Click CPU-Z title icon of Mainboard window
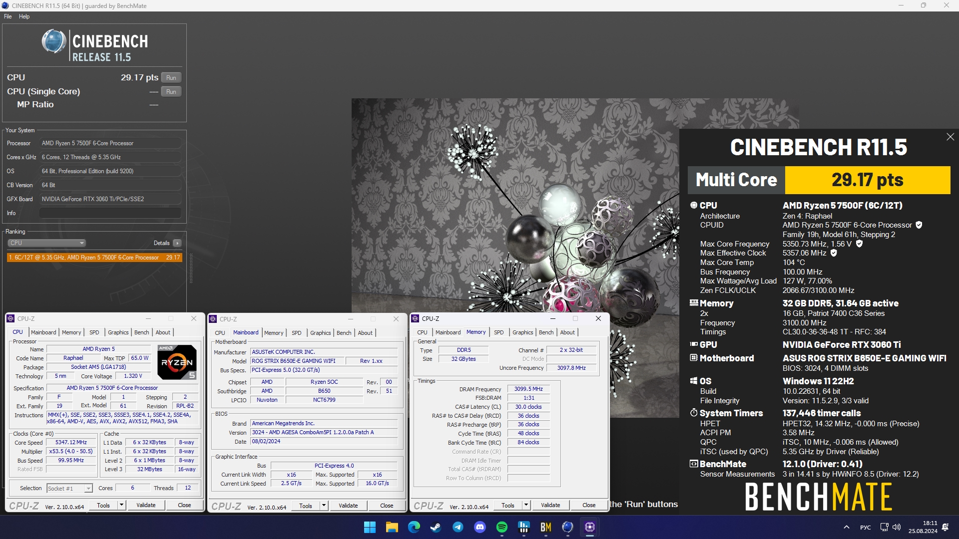The height and width of the screenshot is (539, 959). [x=213, y=319]
